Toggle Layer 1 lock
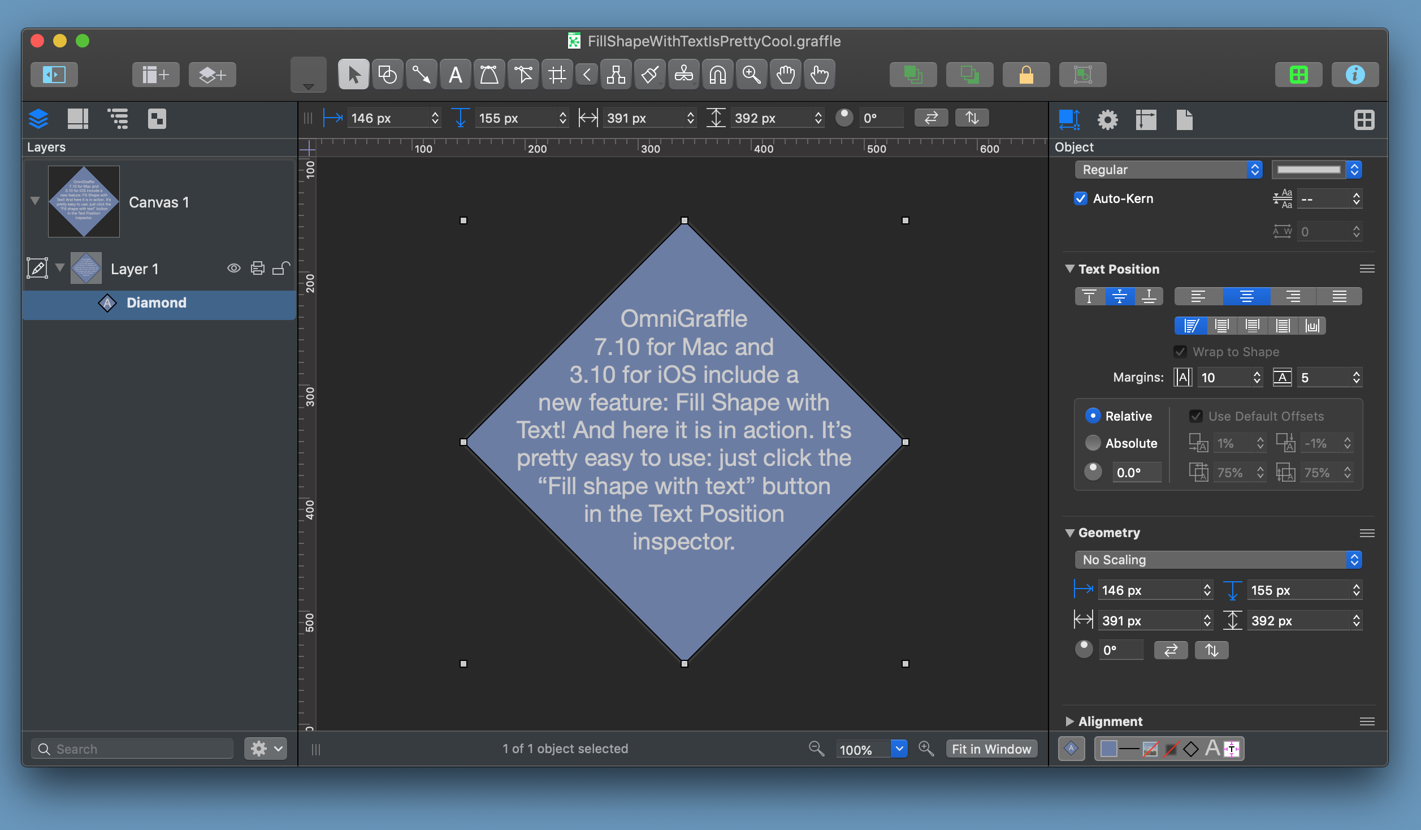The height and width of the screenshot is (830, 1421). pyautogui.click(x=281, y=269)
